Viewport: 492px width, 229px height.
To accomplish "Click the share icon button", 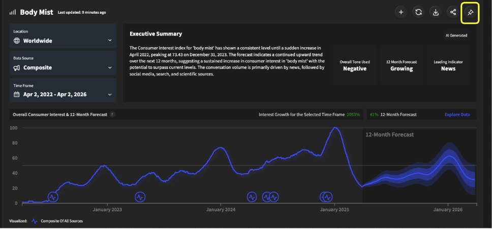I will tap(452, 12).
